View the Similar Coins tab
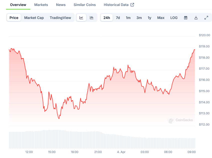The width and height of the screenshot is (212, 158). (x=84, y=4)
